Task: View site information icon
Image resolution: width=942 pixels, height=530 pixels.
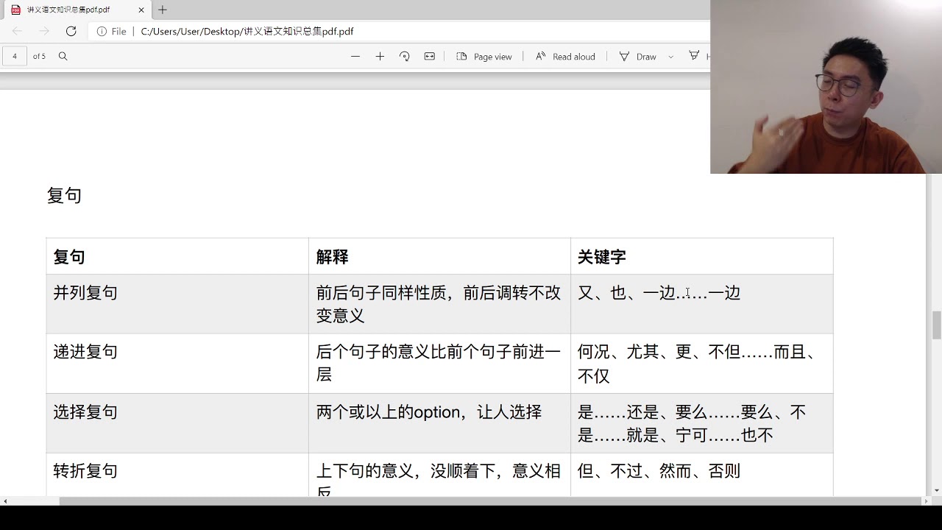Action: 102,31
